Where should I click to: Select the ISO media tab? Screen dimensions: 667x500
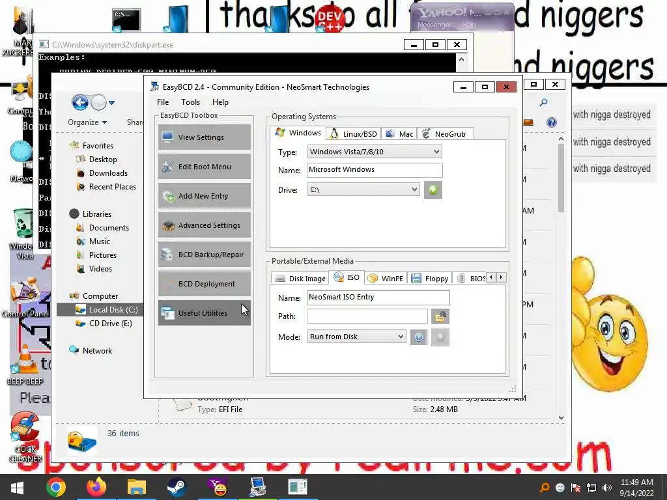click(347, 277)
